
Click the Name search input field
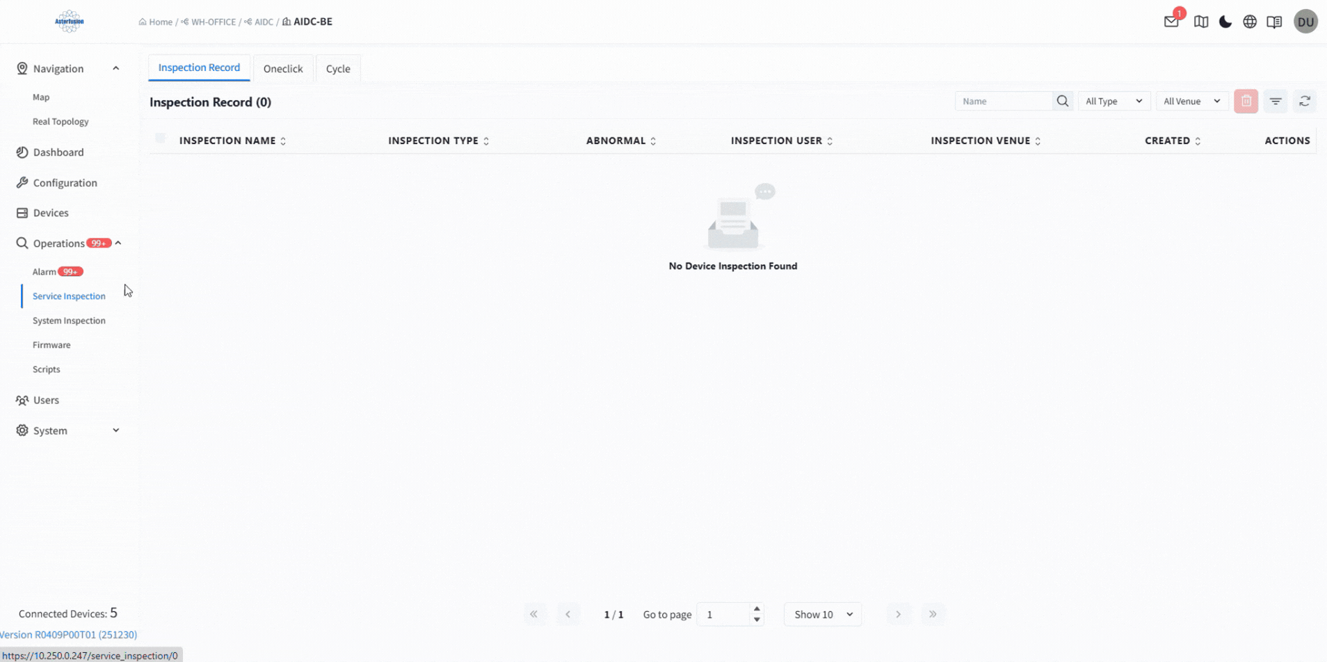[x=1004, y=102]
